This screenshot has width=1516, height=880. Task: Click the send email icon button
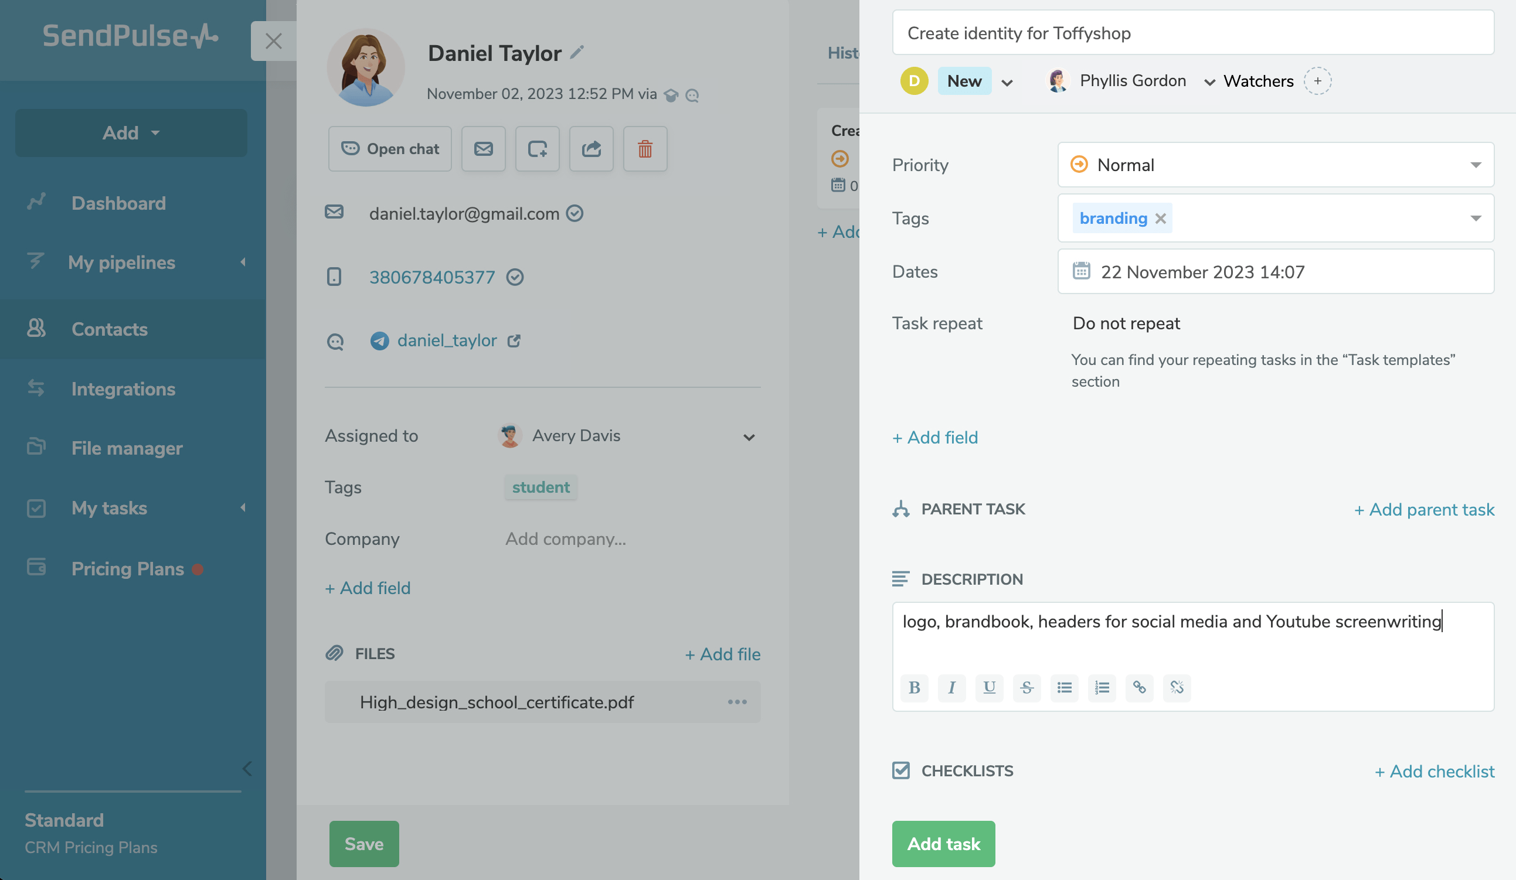coord(483,148)
